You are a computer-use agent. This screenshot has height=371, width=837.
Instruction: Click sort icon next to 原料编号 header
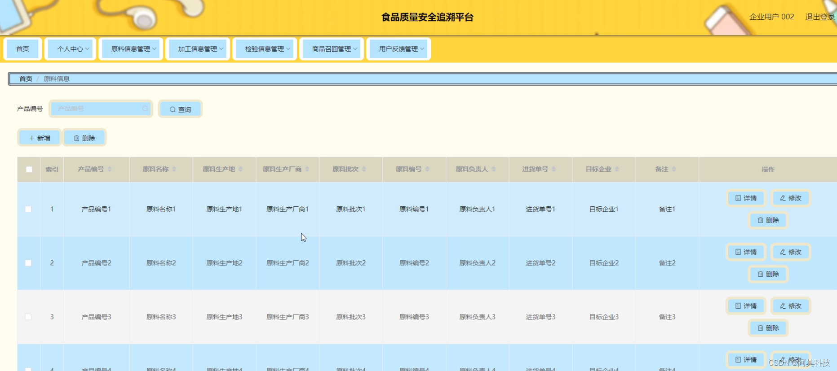(x=427, y=169)
